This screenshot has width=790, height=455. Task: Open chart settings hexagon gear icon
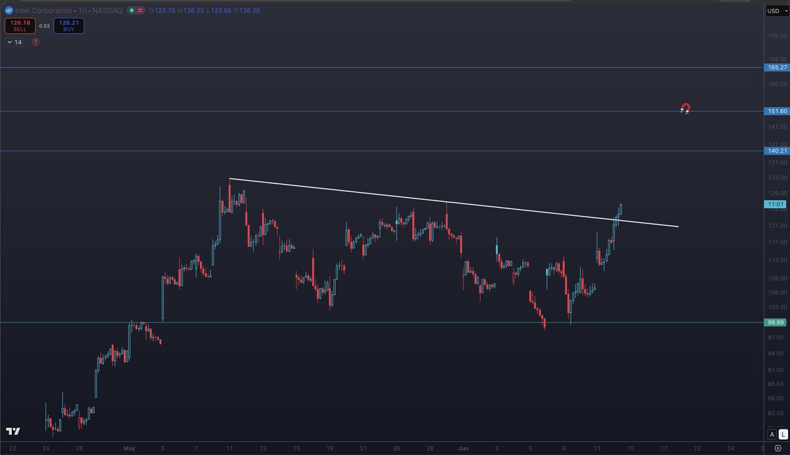pyautogui.click(x=777, y=448)
